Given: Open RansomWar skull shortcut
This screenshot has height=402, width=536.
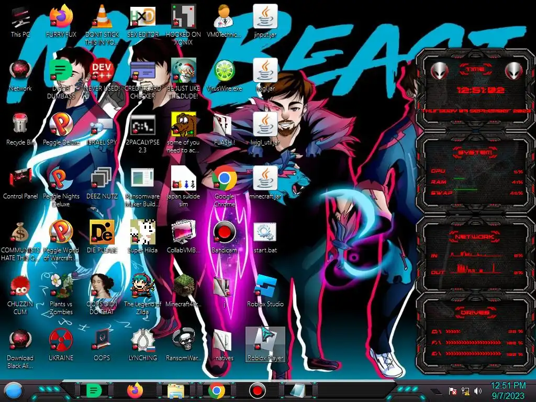Looking at the screenshot, I should point(183,344).
